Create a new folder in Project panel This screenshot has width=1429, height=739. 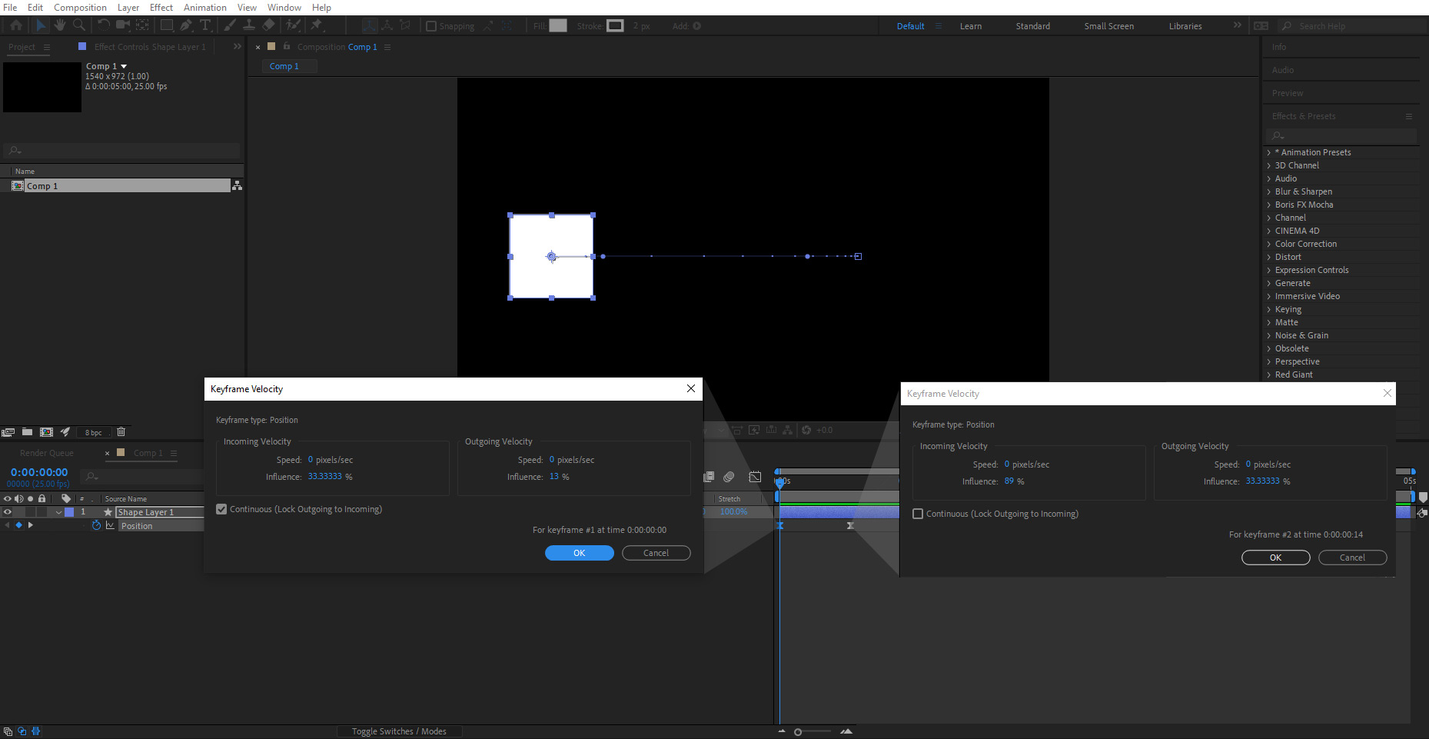27,432
